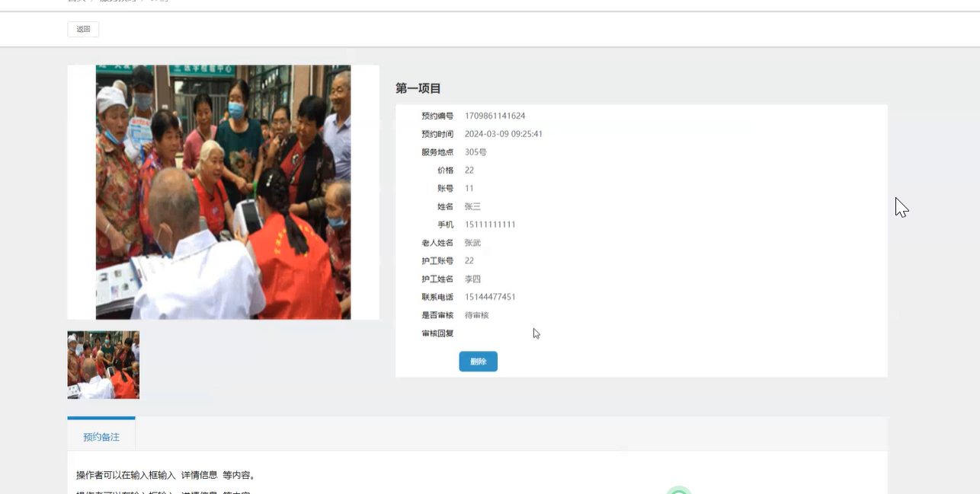Click the first 操作者可以在输入框输入 note line

[x=166, y=475]
